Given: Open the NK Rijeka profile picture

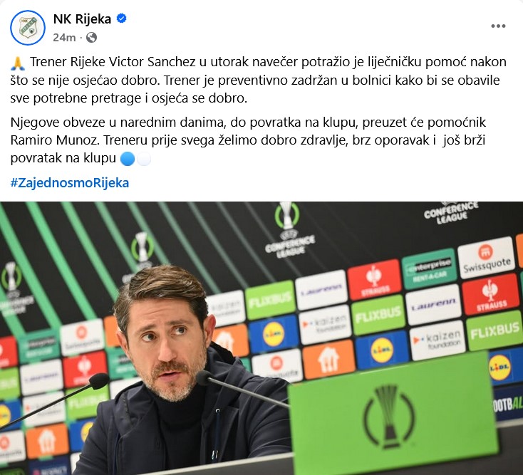Looking at the screenshot, I should click(x=28, y=28).
